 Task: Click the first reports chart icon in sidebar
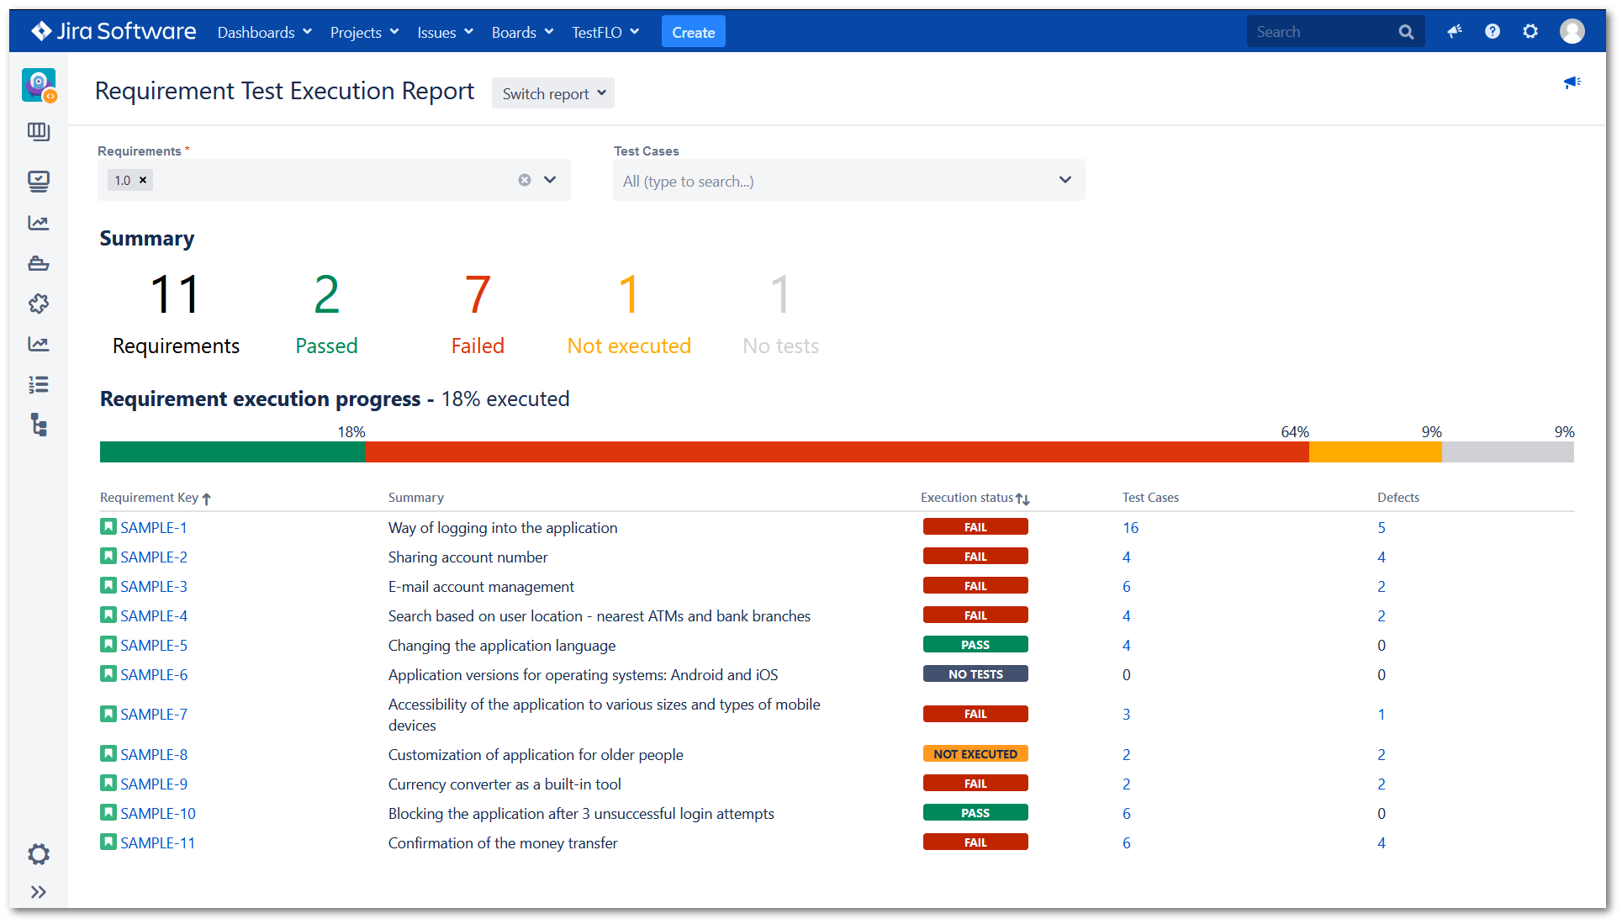pyautogui.click(x=39, y=223)
